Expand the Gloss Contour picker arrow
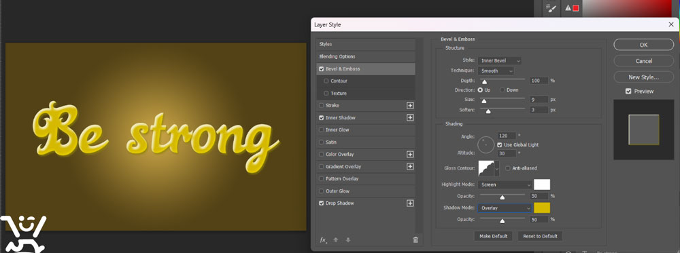The image size is (680, 253). tap(497, 168)
